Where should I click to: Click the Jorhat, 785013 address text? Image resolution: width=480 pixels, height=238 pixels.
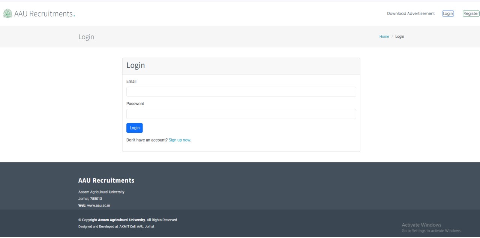pos(90,198)
